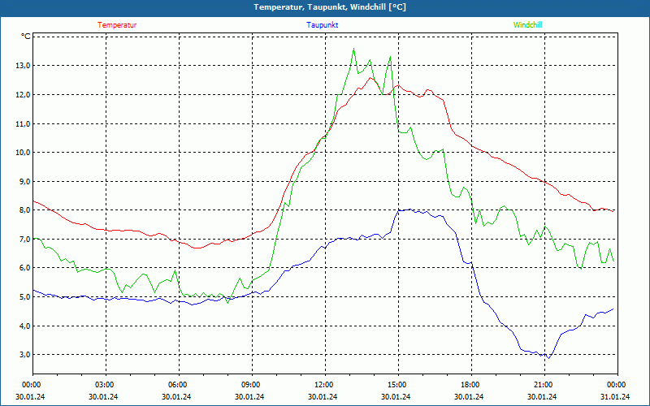The width and height of the screenshot is (650, 406).
Task: Click the blue Taupunkt minimum after 21:00
Action: [x=549, y=358]
